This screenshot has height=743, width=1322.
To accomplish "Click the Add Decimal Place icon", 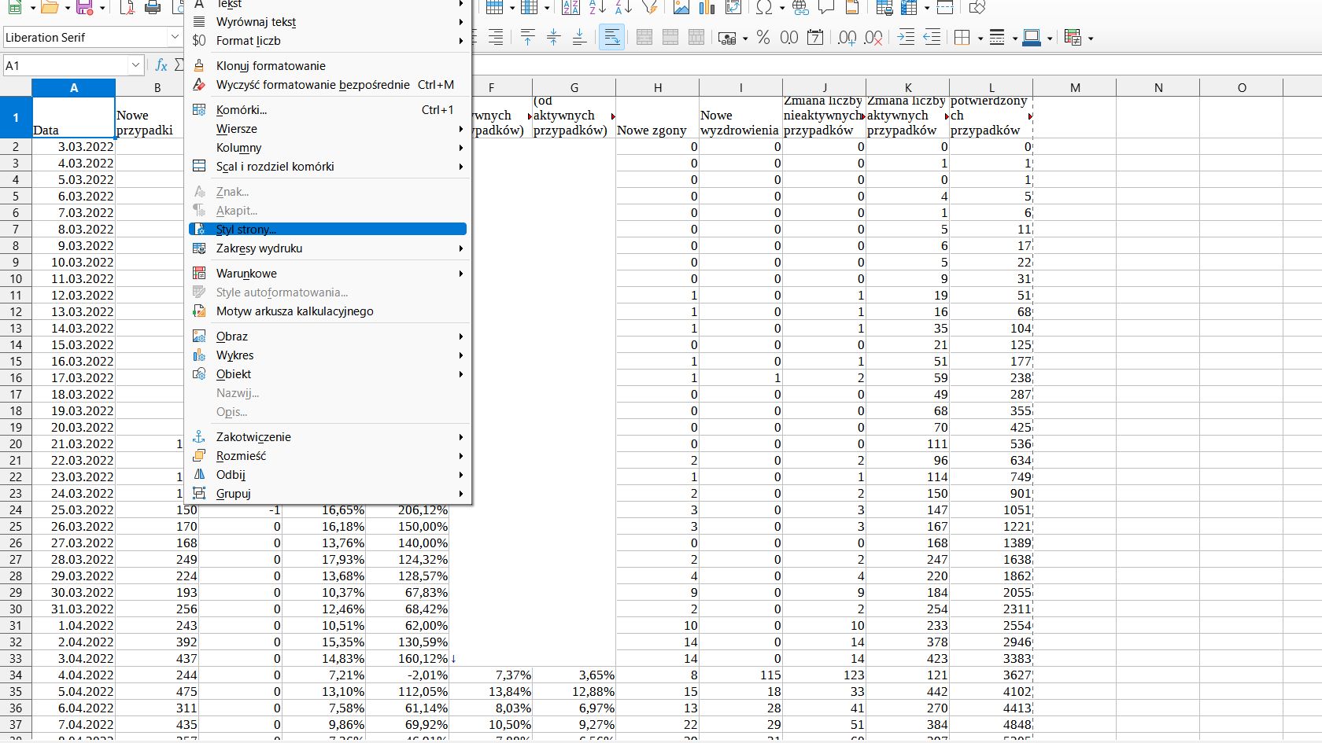I will [x=847, y=38].
